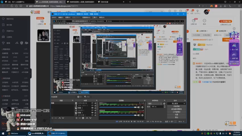Open microphone audio settings gear

[x=142, y=107]
